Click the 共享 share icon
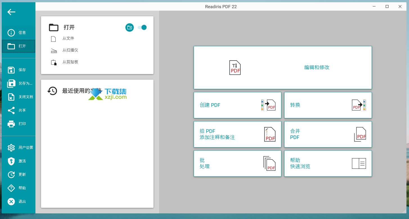This screenshot has width=409, height=219. [x=11, y=110]
